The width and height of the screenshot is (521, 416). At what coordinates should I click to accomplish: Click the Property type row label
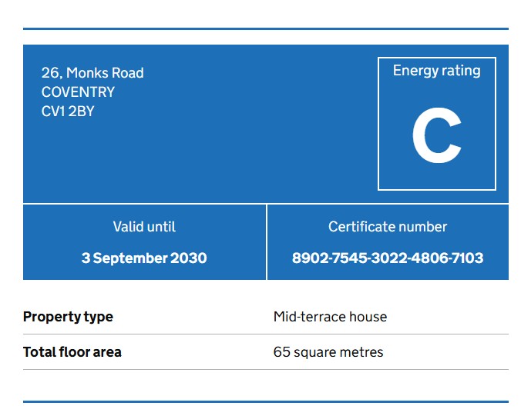(68, 317)
